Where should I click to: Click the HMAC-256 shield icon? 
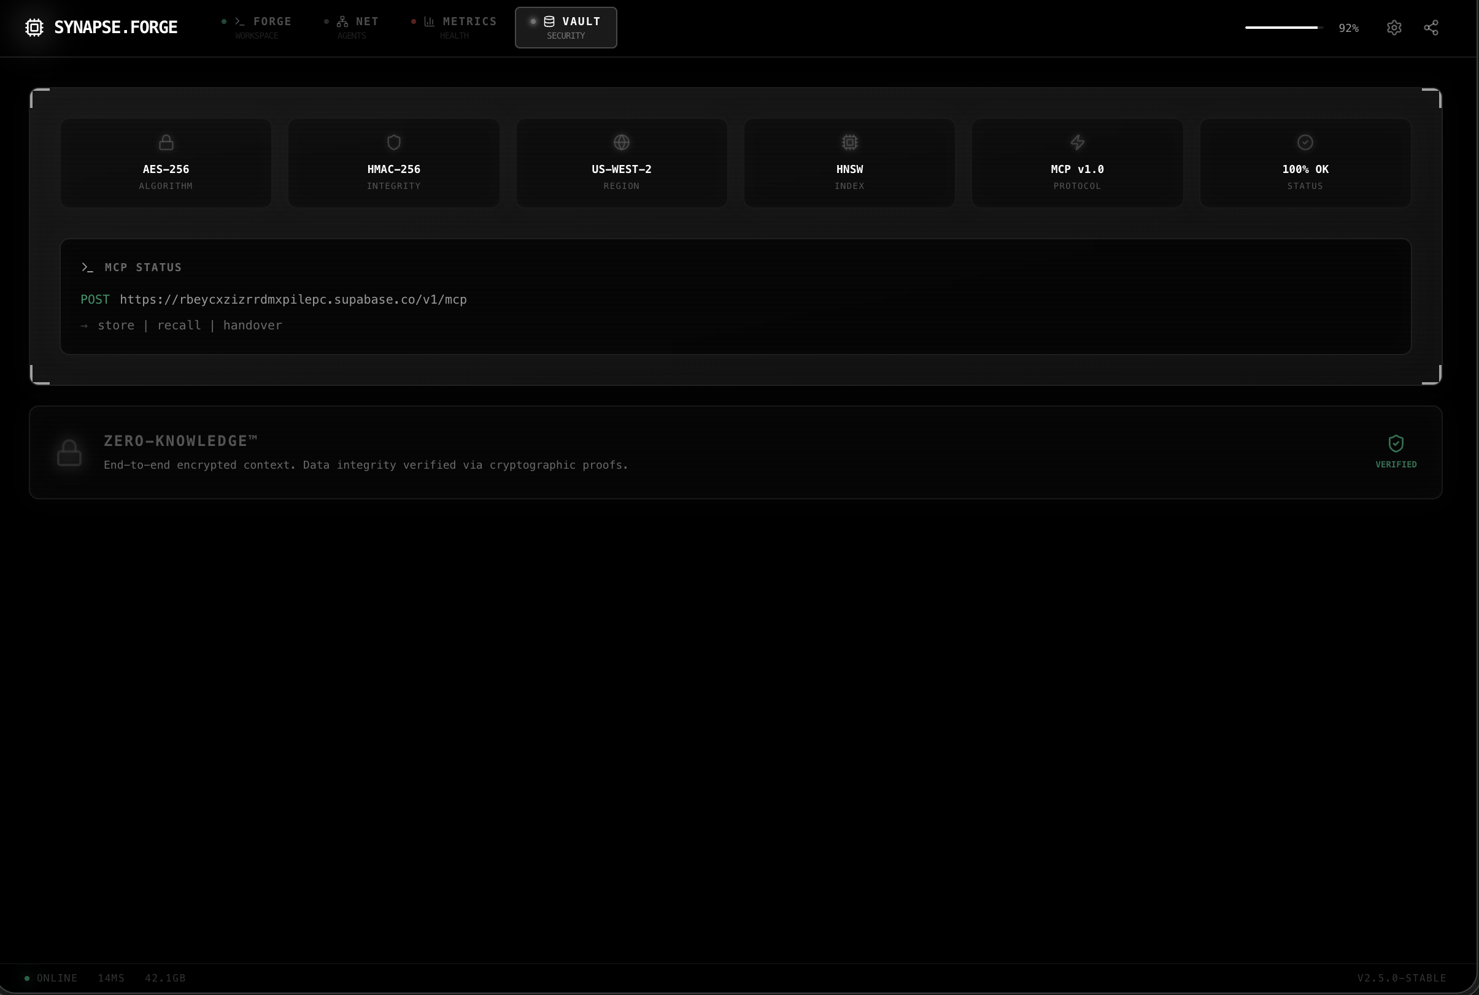(x=393, y=142)
